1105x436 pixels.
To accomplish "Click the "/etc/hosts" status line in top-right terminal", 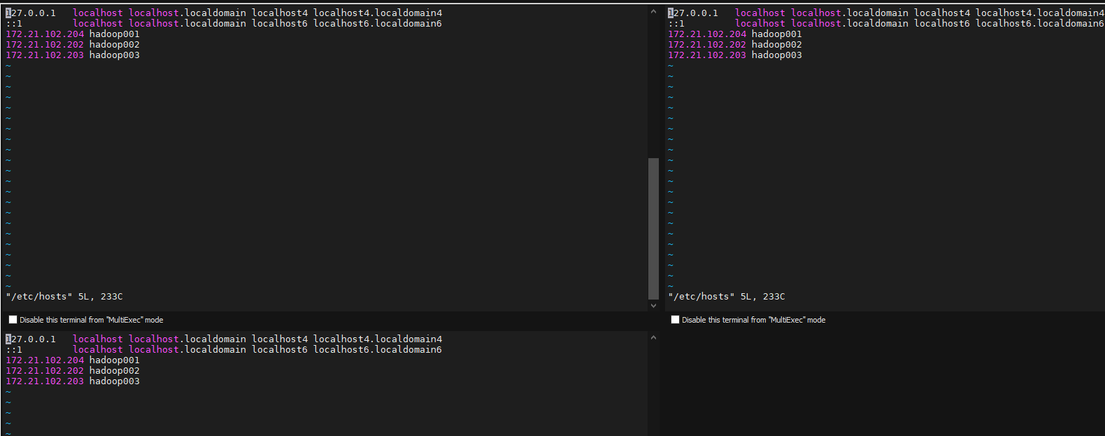I will pos(727,297).
